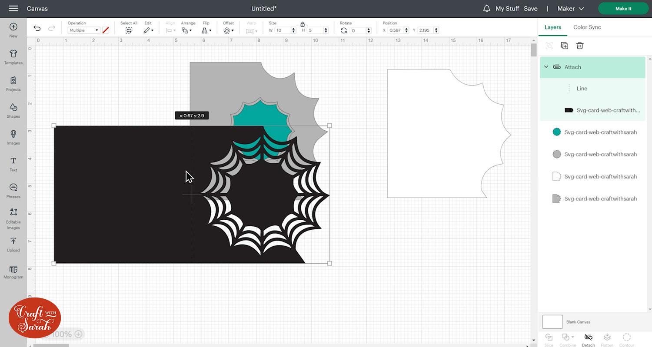Open the Arrange dropdown
This screenshot has height=347, width=652.
tap(187, 30)
